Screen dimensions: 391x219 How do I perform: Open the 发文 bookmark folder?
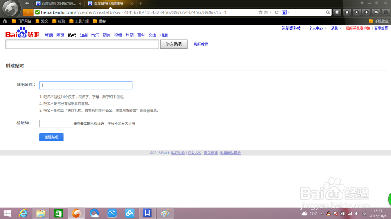click(x=42, y=21)
